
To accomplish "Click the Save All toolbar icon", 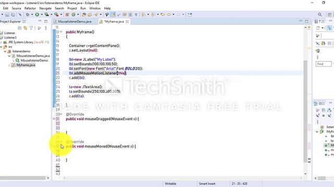I will click(x=13, y=15).
